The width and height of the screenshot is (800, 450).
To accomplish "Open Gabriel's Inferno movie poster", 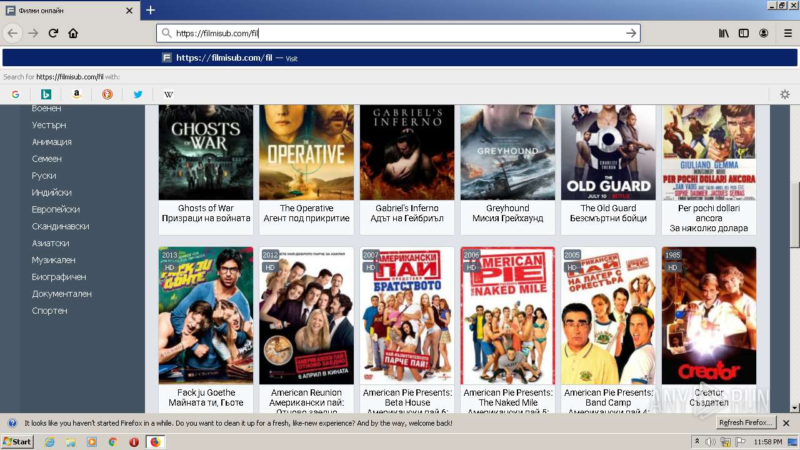I will point(407,152).
